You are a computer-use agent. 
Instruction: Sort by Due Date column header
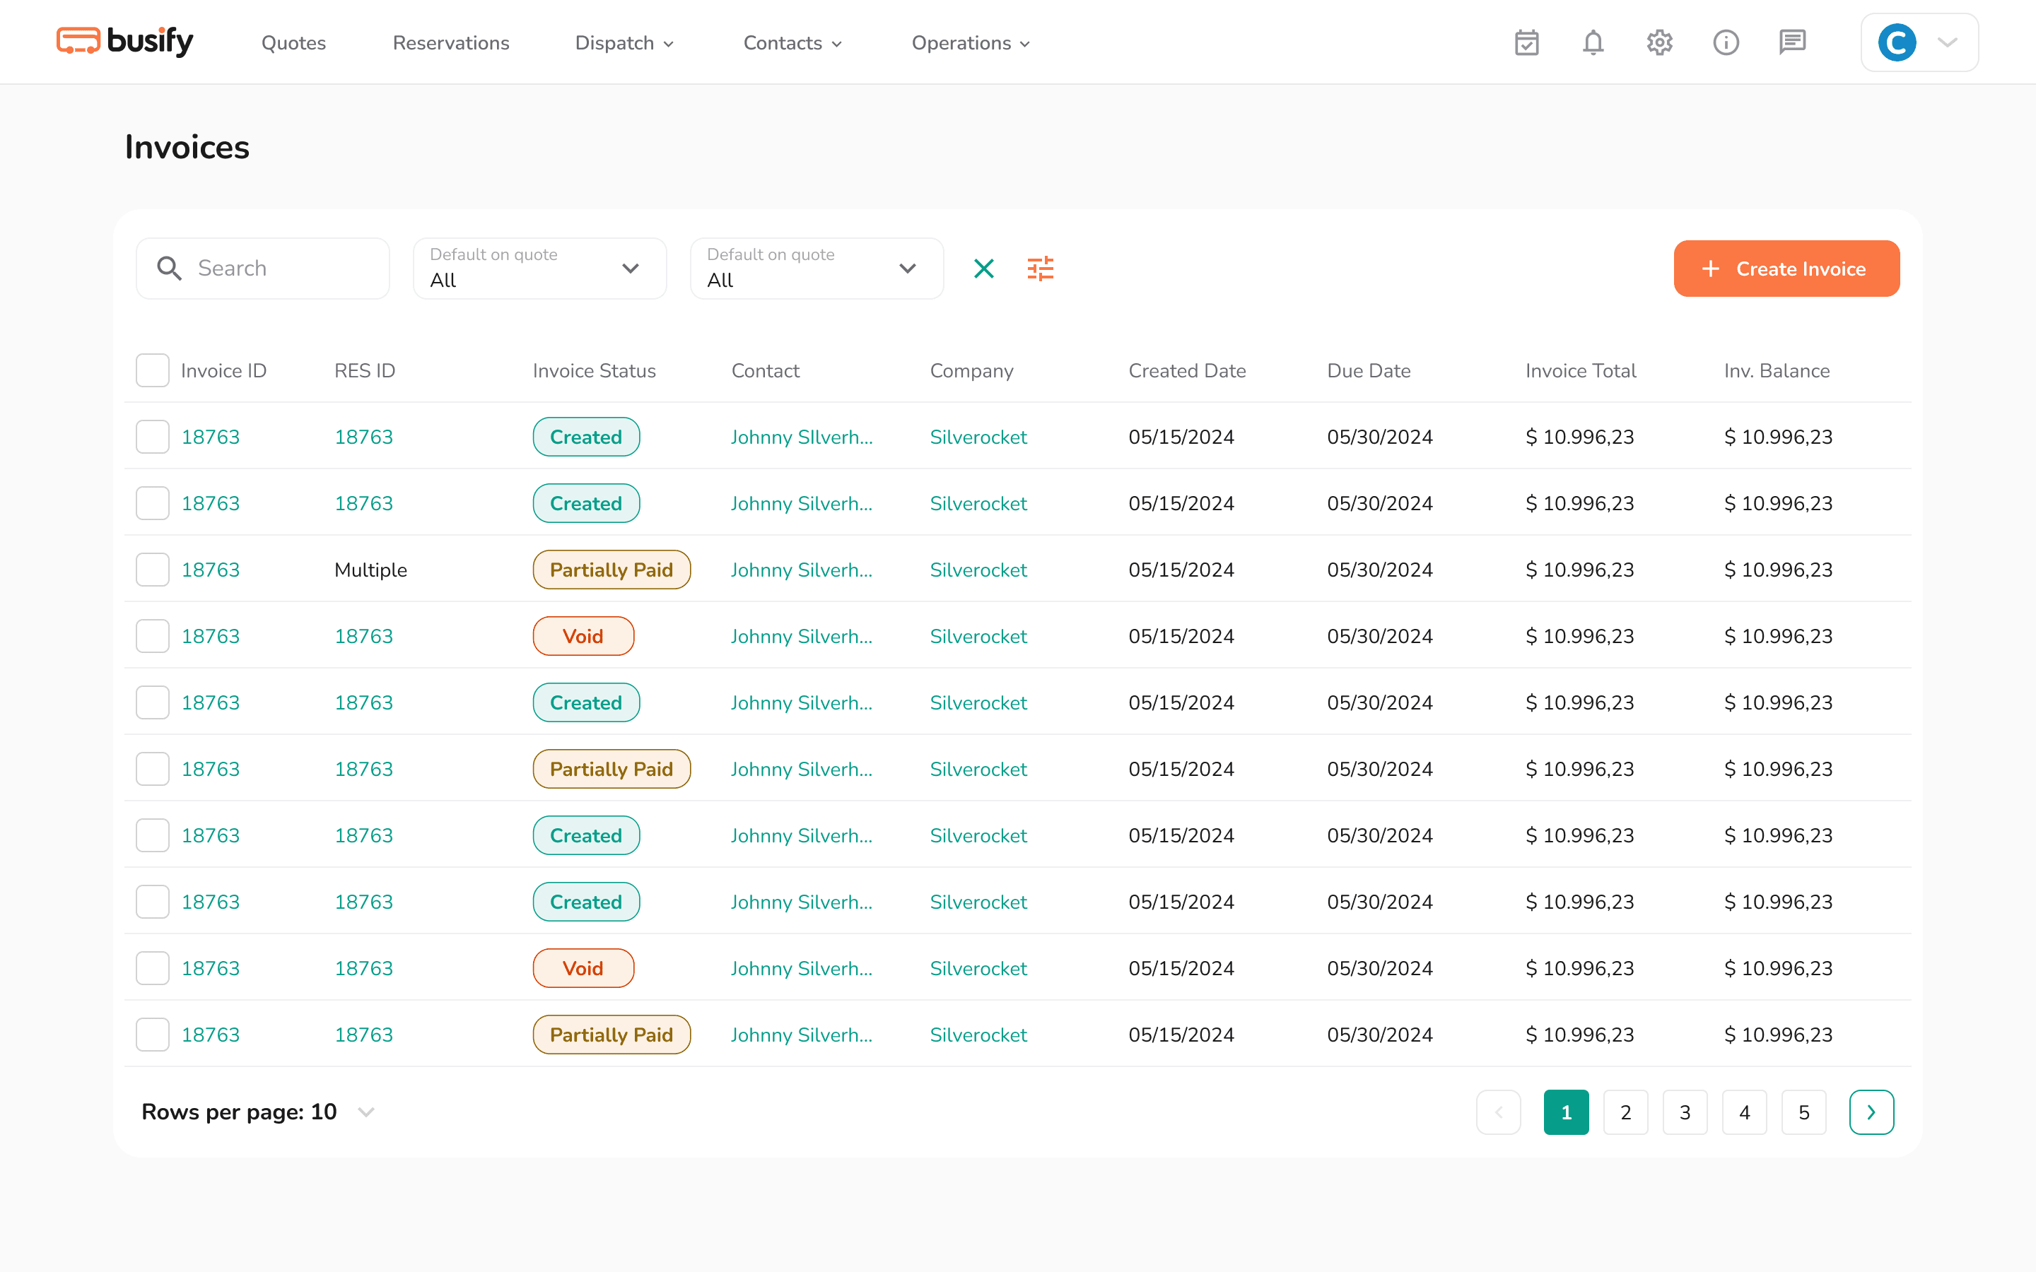pyautogui.click(x=1369, y=370)
